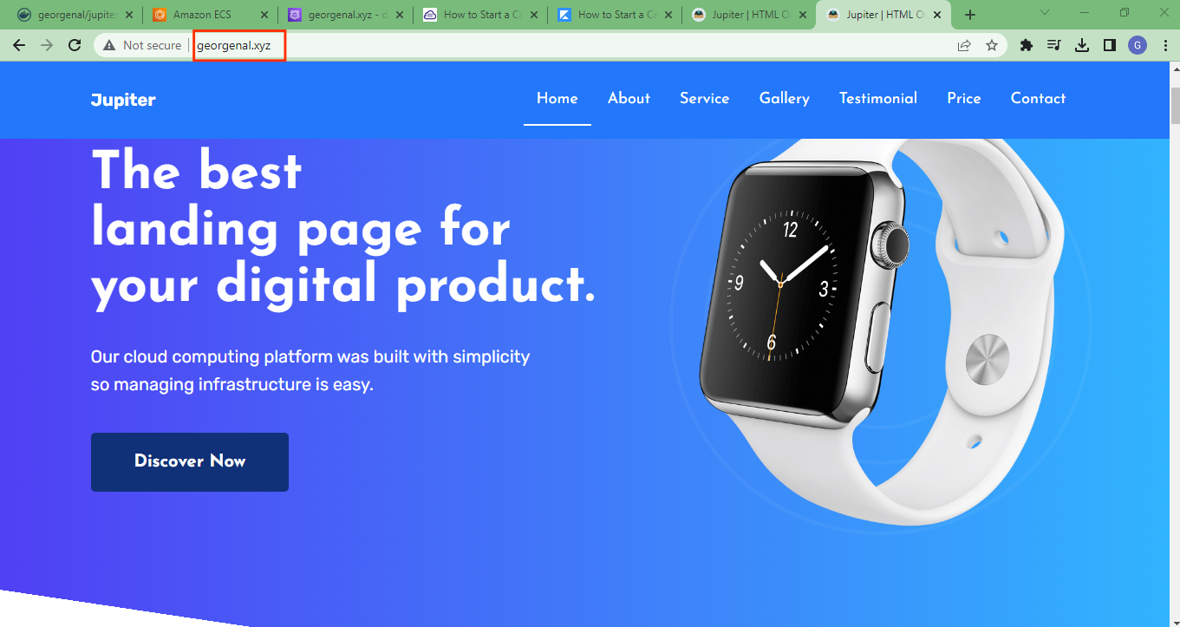The height and width of the screenshot is (627, 1180).
Task: Reload the page with refresh icon
Action: (x=75, y=45)
